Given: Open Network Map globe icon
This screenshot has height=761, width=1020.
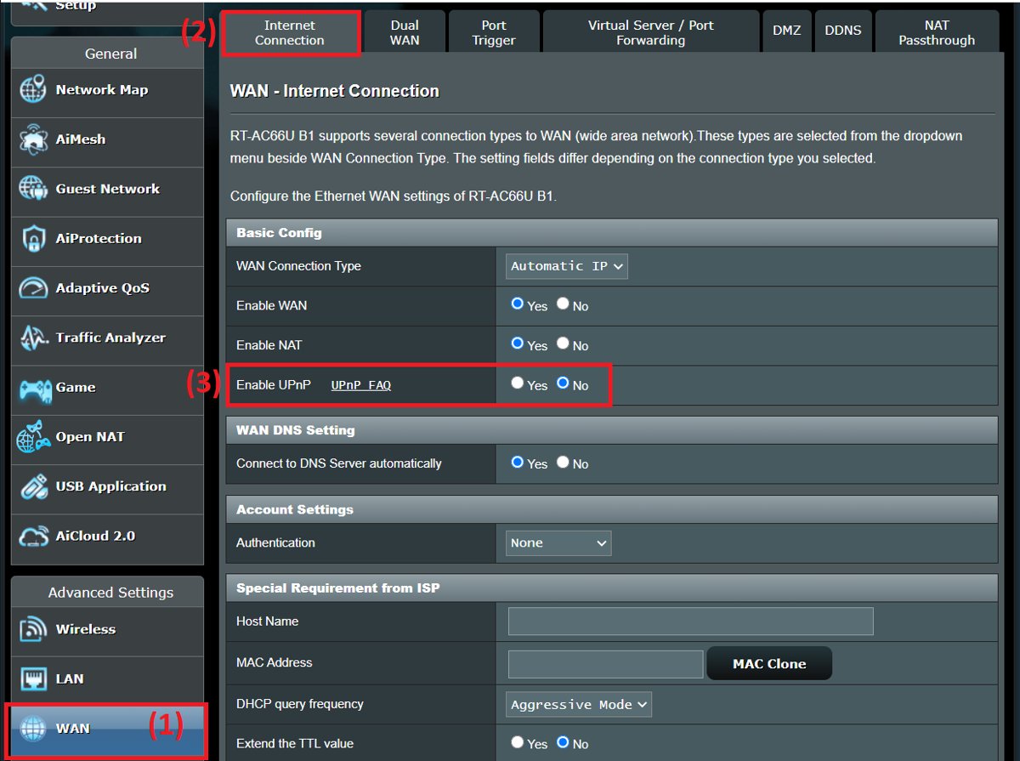Looking at the screenshot, I should click(x=32, y=90).
